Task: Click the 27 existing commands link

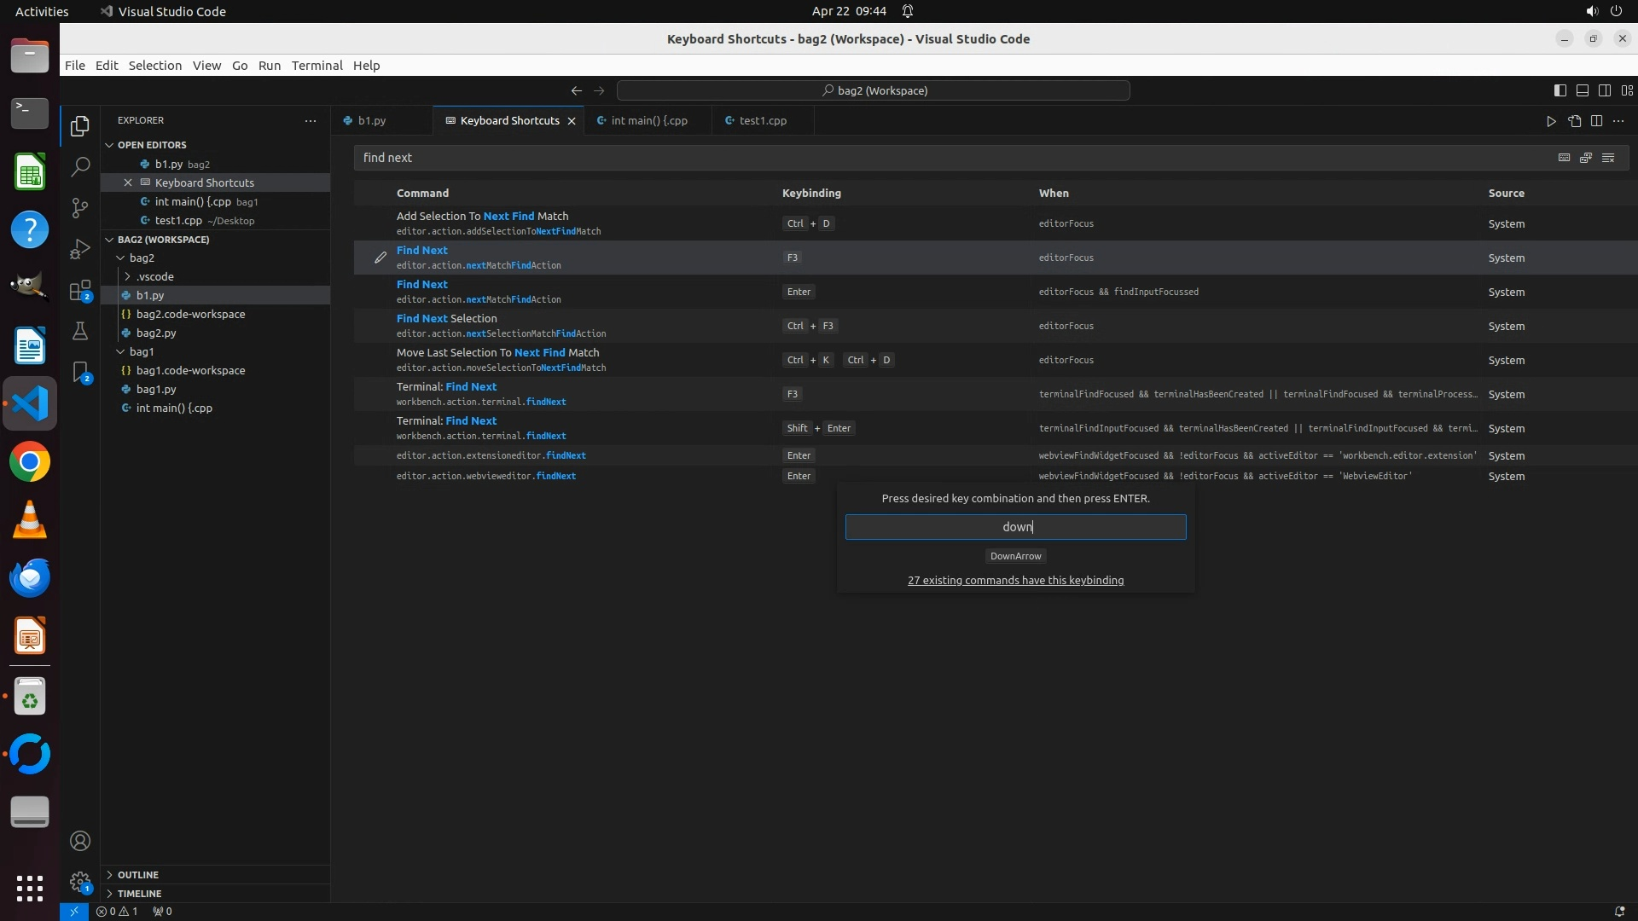Action: click(x=1015, y=581)
